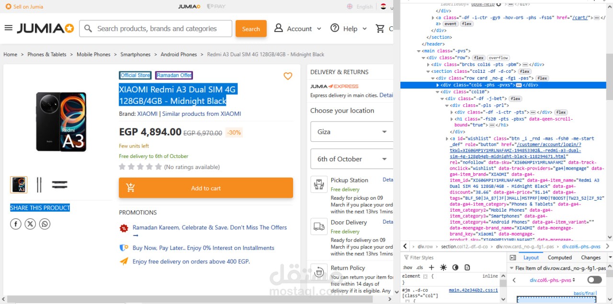Image resolution: width=613 pixels, height=304 pixels.
Task: Open main.42e346b2.css:1 source link
Action: pos(473,290)
